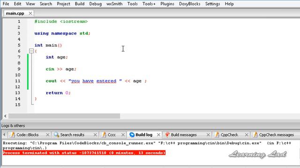Click the CppCheck messages tab pencil icon
The width and height of the screenshot is (300, 168).
255,135
